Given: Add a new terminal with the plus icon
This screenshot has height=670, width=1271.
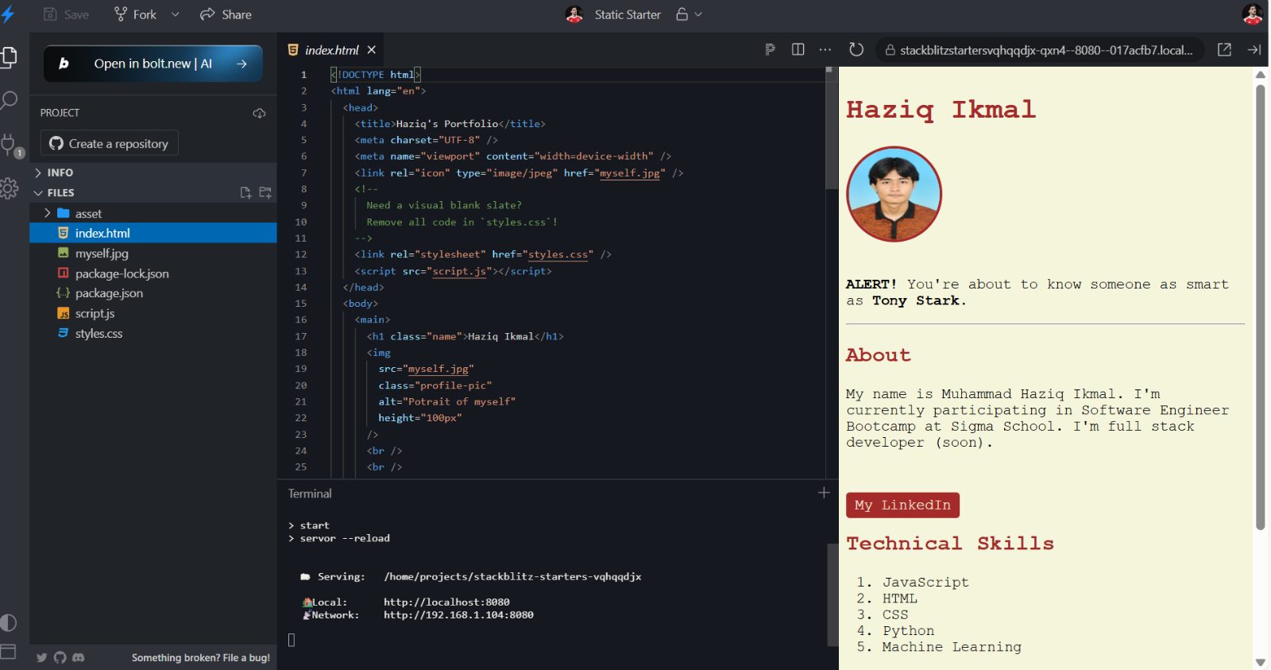Looking at the screenshot, I should point(824,493).
